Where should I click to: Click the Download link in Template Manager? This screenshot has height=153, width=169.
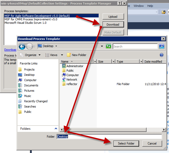click(x=10, y=50)
